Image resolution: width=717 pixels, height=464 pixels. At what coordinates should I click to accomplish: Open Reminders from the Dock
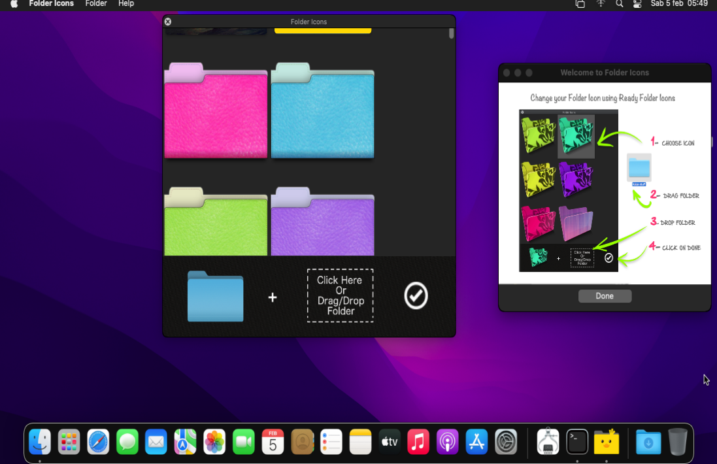tap(331, 442)
